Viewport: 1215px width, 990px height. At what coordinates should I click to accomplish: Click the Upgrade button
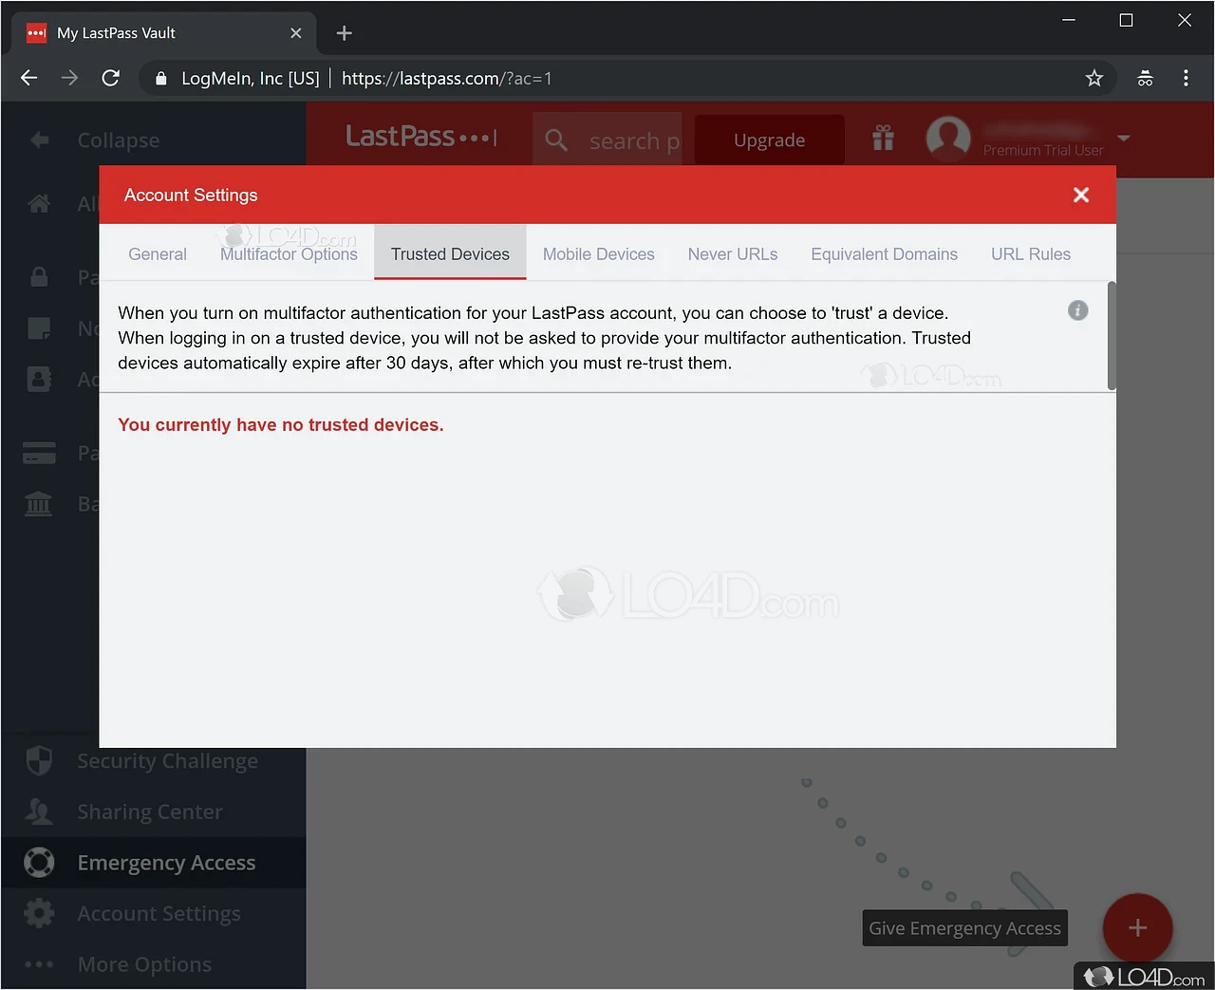[769, 140]
